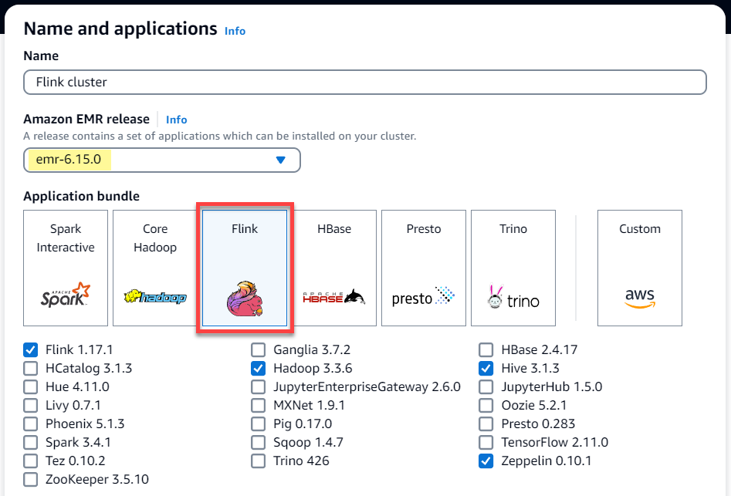
Task: Check the Zeppelin 0.10.1 option
Action: tap(486, 461)
